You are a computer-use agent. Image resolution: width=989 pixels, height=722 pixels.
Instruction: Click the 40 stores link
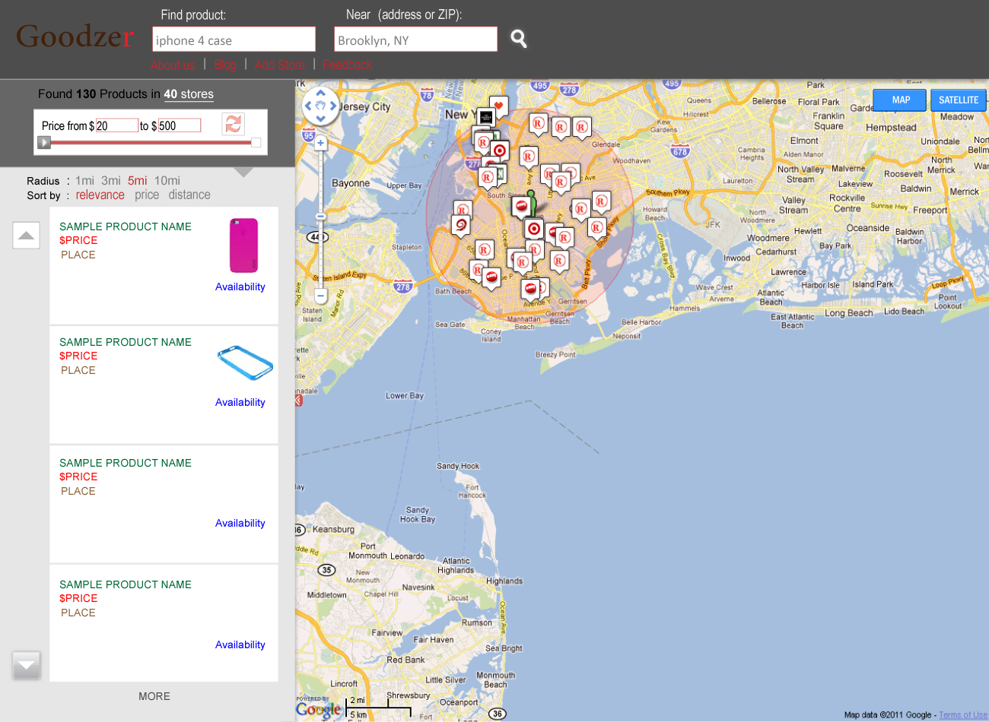pyautogui.click(x=189, y=94)
